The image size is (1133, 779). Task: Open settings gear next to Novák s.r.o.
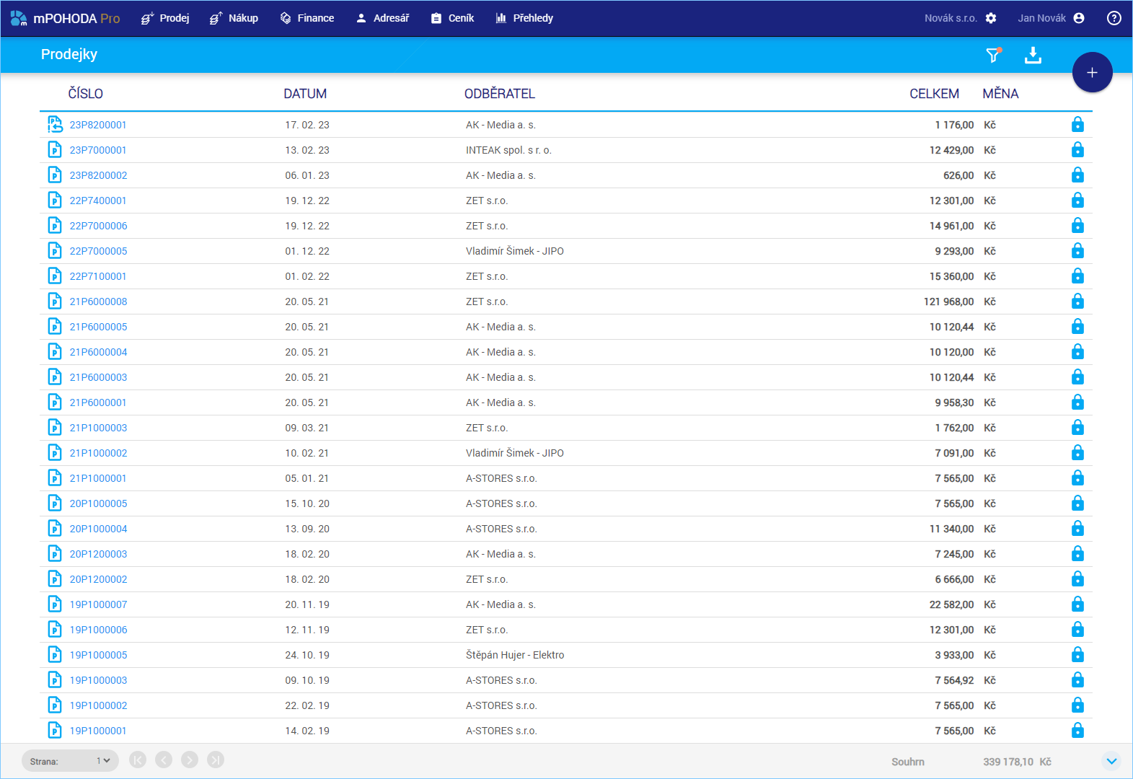point(991,18)
